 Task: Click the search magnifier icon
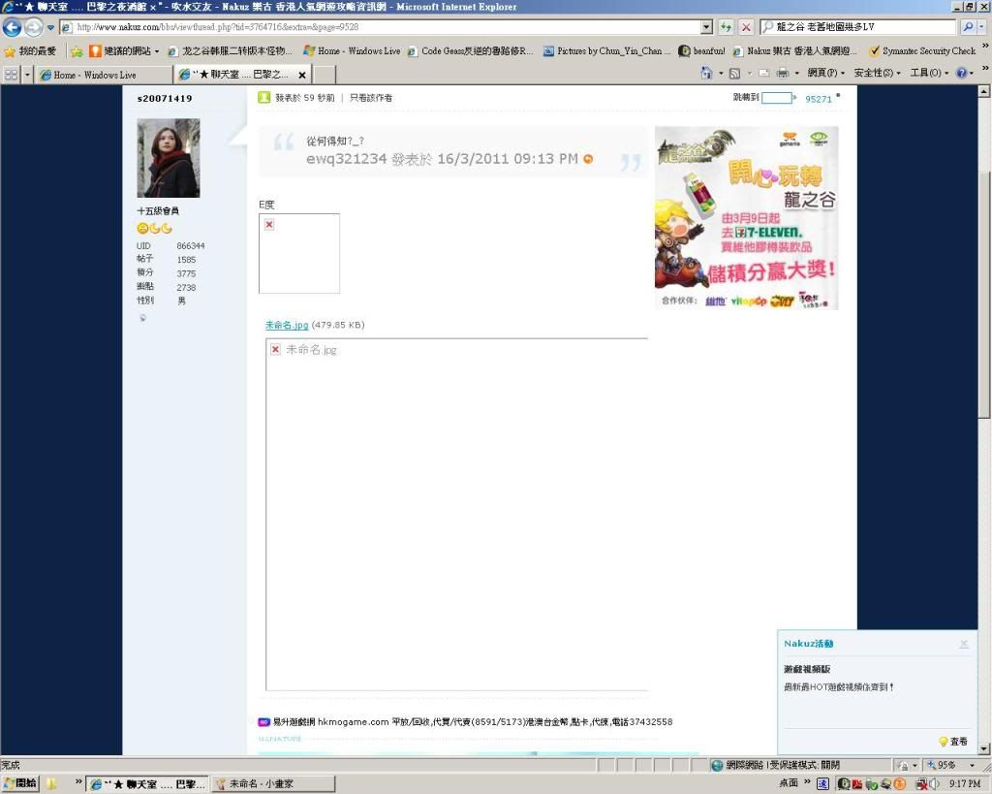point(967,28)
